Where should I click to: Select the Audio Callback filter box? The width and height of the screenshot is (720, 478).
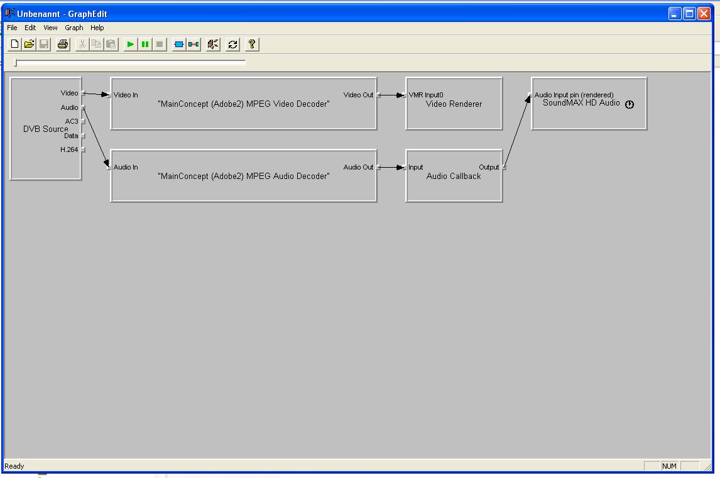pyautogui.click(x=454, y=188)
